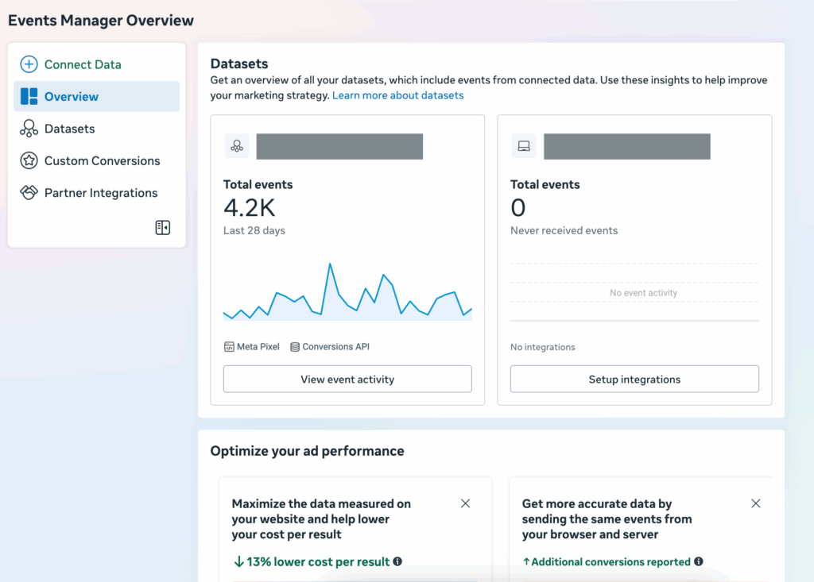Collapse the sidebar with the panel icon
The image size is (814, 582).
click(162, 228)
